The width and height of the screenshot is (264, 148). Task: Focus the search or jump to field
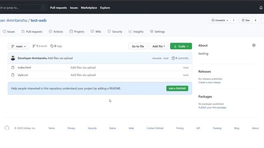click(x=23, y=8)
